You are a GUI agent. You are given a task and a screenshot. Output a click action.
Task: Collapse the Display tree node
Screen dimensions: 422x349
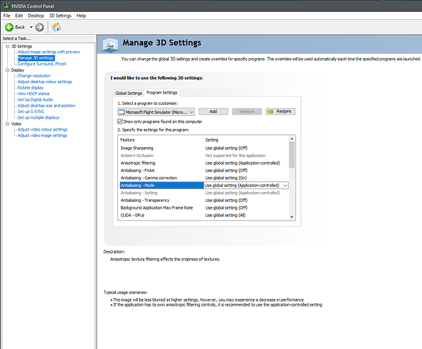(8, 70)
